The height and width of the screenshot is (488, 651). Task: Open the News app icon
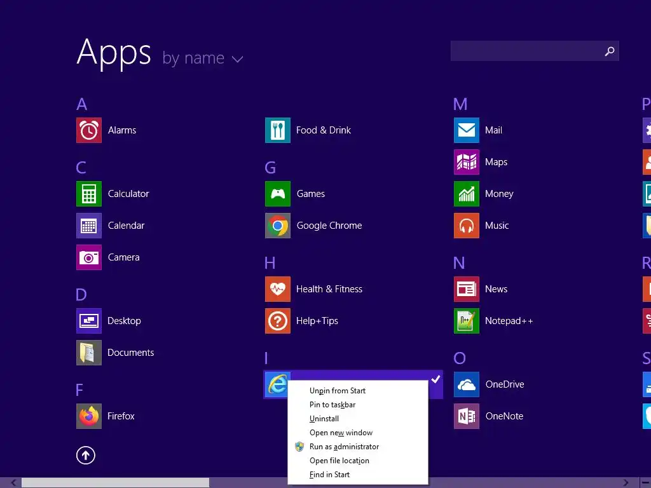coord(467,289)
